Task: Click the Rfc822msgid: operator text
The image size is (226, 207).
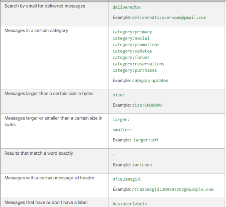Action: [x=127, y=179]
